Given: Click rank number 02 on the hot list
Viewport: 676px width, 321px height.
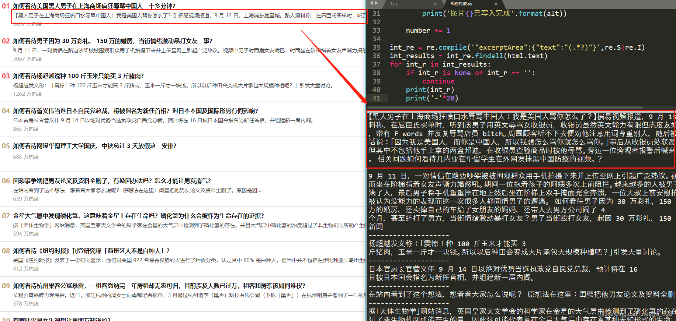Looking at the screenshot, I should [x=6, y=41].
